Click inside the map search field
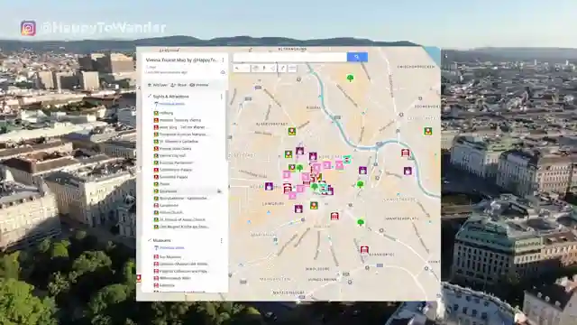 pos(290,57)
